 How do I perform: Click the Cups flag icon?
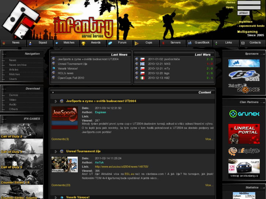pyautogui.click(x=136, y=43)
